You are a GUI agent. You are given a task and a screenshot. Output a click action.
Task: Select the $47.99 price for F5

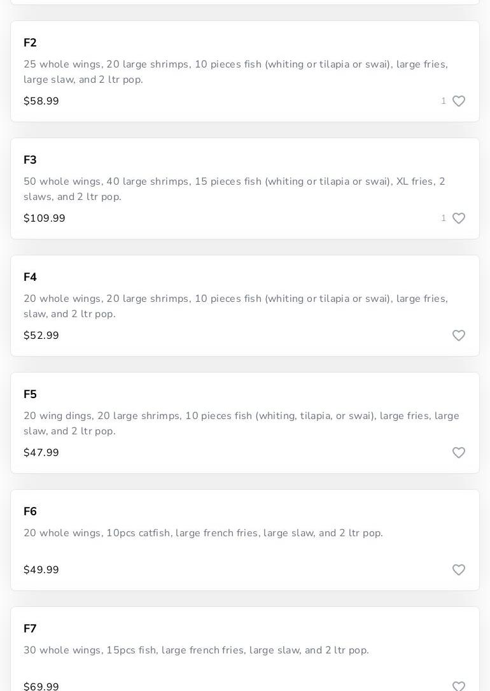point(41,453)
